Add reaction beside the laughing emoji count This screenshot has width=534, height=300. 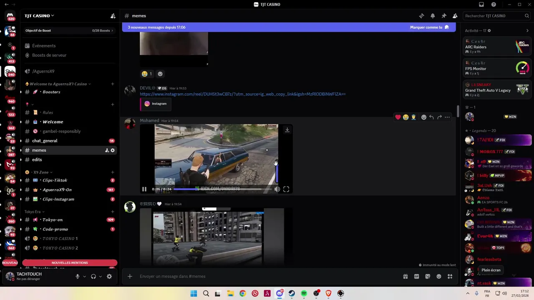[160, 74]
